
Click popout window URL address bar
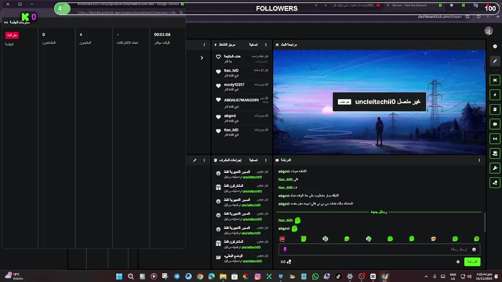click(x=126, y=13)
